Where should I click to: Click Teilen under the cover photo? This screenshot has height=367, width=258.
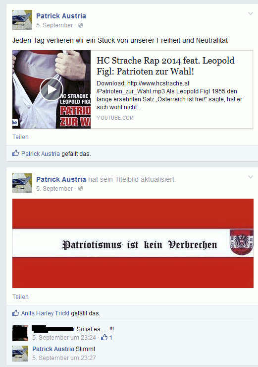(x=20, y=297)
